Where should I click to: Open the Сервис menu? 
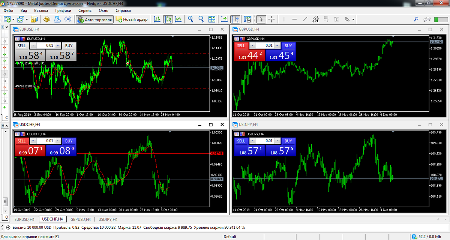[x=85, y=10]
